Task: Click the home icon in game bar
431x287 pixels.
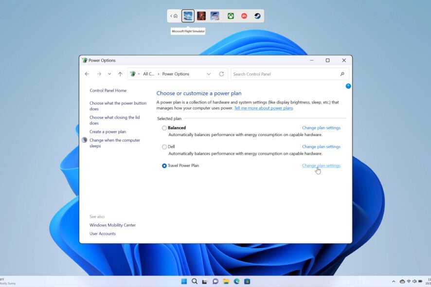Action: [x=176, y=16]
